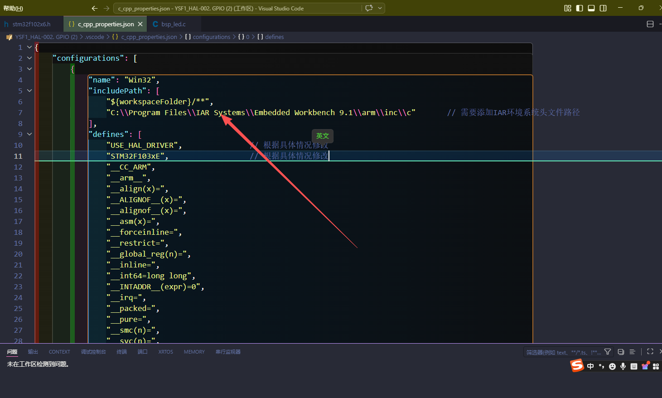Maximize the panel with the expand icon
The image size is (662, 398).
pos(650,351)
